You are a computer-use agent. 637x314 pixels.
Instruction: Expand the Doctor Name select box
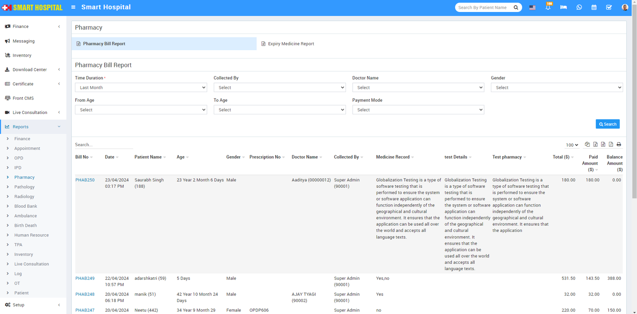418,88
